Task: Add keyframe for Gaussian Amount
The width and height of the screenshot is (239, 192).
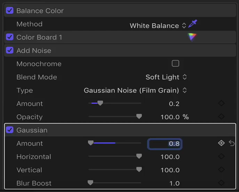Action: (x=221, y=143)
